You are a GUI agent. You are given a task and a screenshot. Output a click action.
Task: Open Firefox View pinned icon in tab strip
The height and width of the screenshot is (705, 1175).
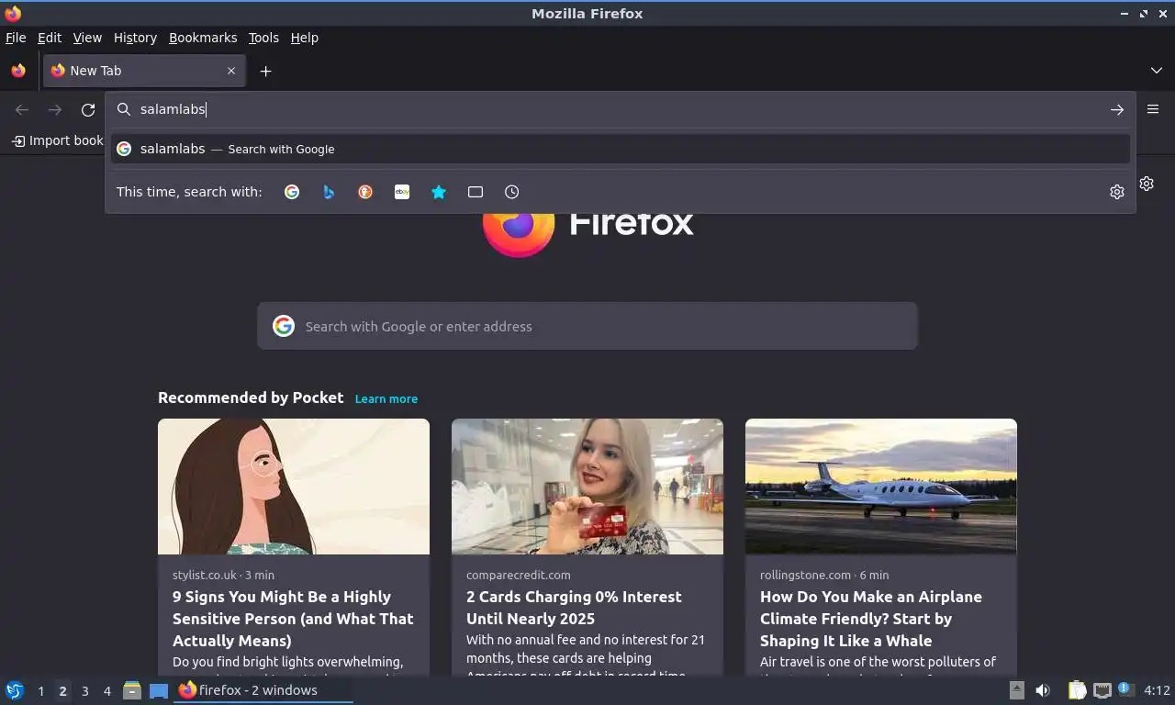18,71
